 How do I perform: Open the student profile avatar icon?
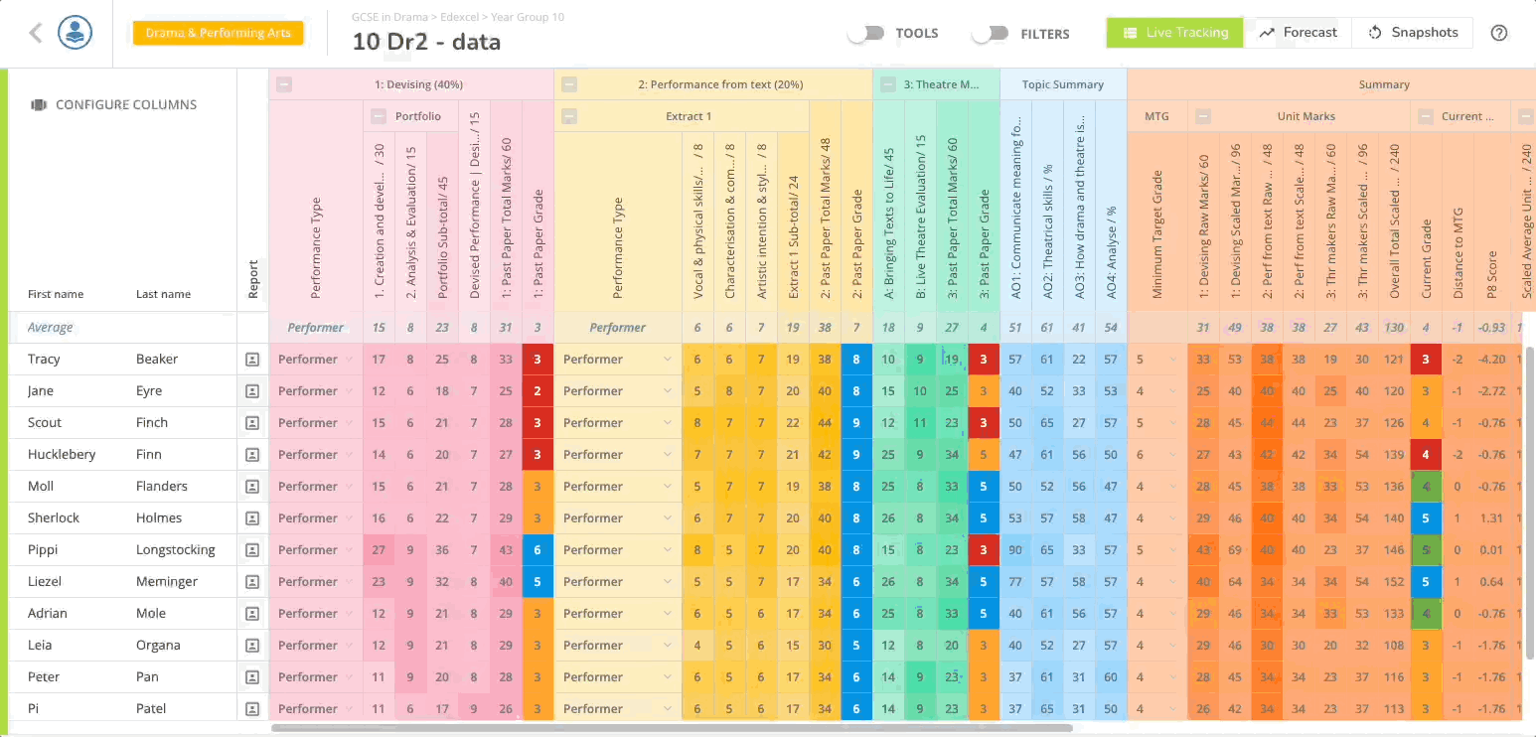click(76, 33)
